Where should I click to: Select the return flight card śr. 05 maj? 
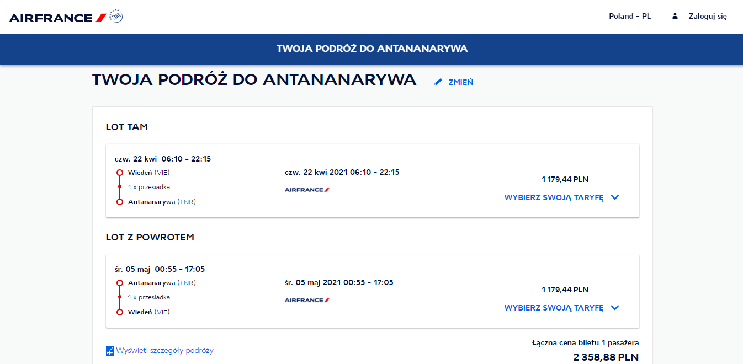[x=372, y=291]
